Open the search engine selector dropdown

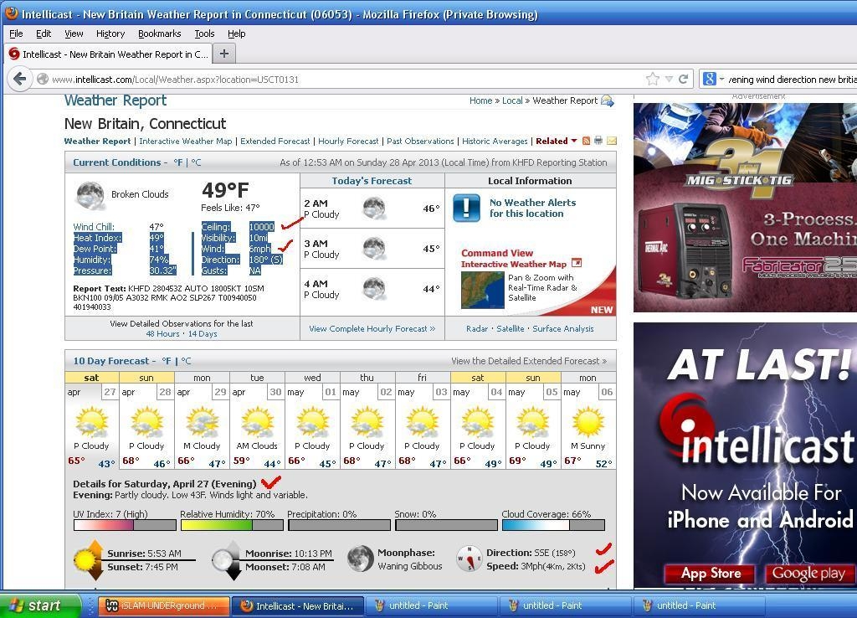tap(713, 80)
